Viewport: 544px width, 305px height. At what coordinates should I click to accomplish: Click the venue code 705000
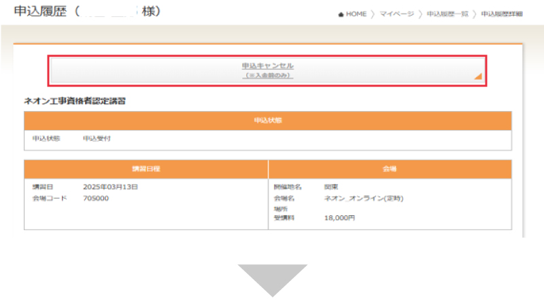pyautogui.click(x=96, y=198)
